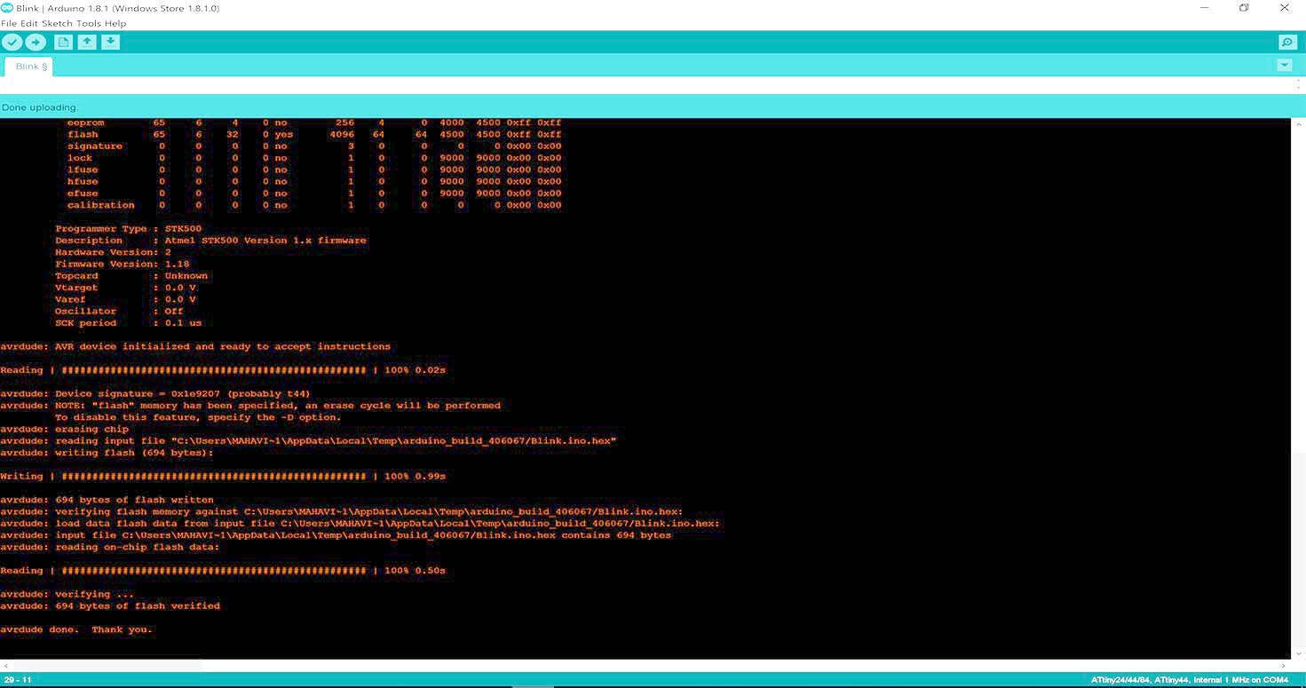Click the Upload arrow icon

[x=36, y=42]
